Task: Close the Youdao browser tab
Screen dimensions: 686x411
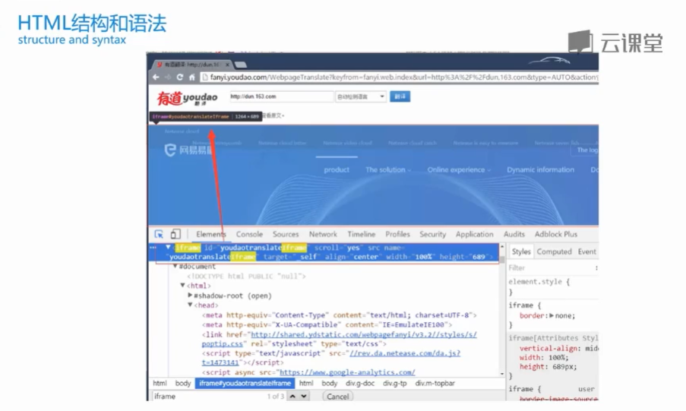Action: pos(227,65)
